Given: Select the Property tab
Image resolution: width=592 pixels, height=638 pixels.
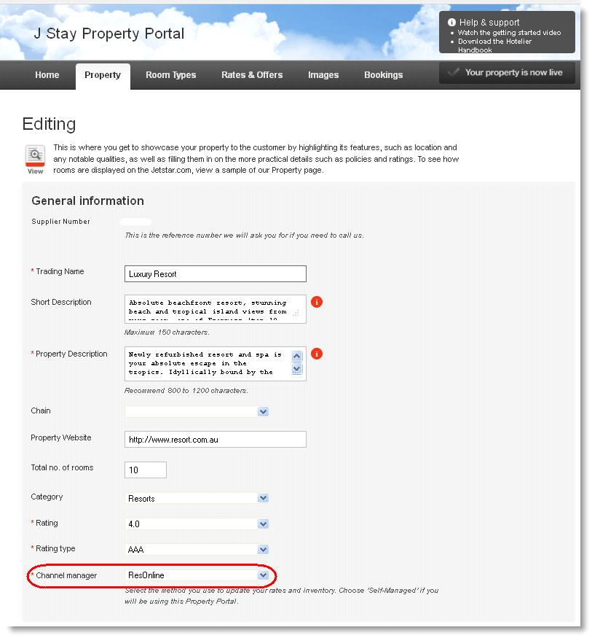Looking at the screenshot, I should pyautogui.click(x=103, y=75).
